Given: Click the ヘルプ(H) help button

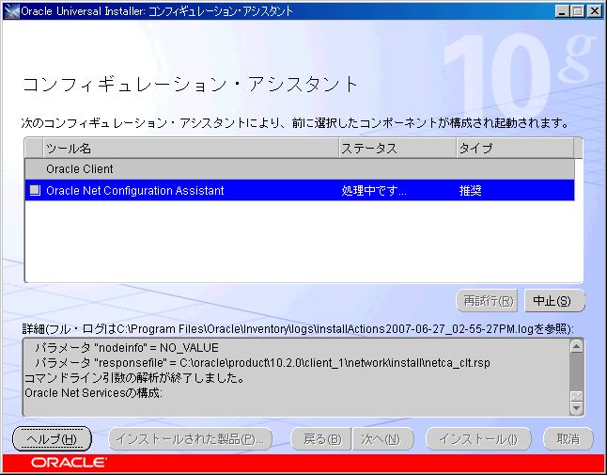Looking at the screenshot, I should (x=53, y=438).
